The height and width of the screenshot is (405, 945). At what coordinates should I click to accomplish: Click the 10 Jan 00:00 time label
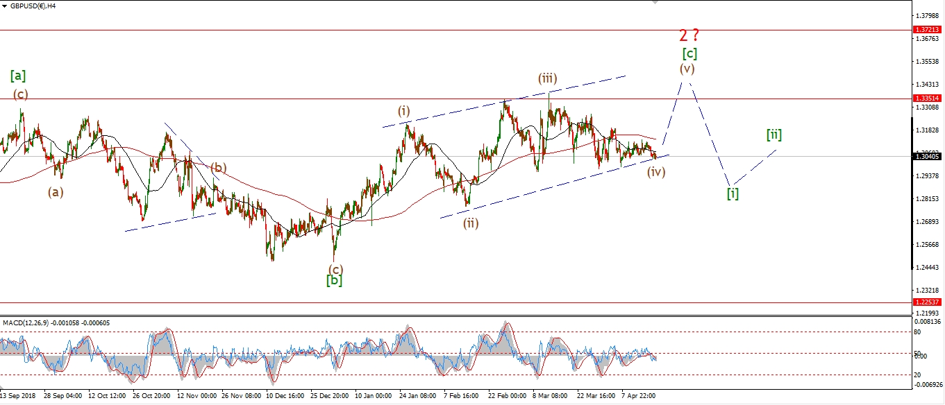pos(374,397)
